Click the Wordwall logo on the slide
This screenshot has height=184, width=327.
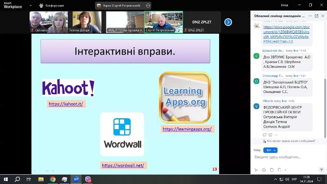pyautogui.click(x=122, y=134)
